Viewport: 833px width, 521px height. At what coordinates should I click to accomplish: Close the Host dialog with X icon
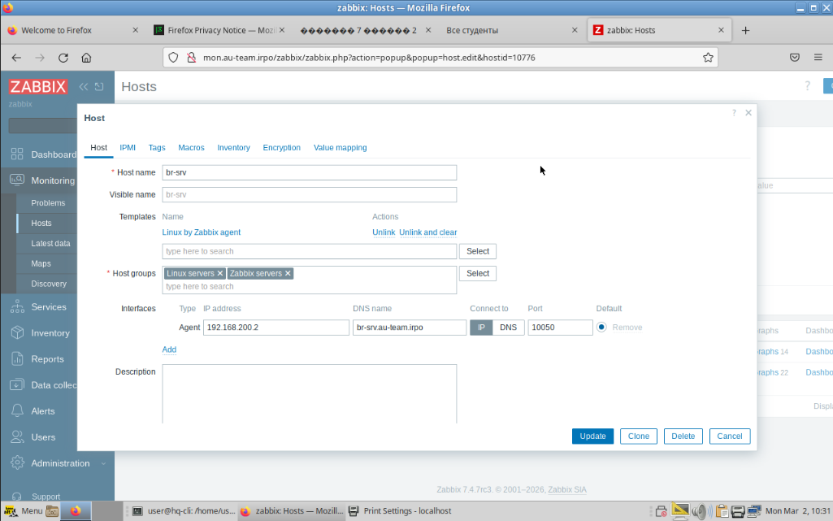[748, 113]
